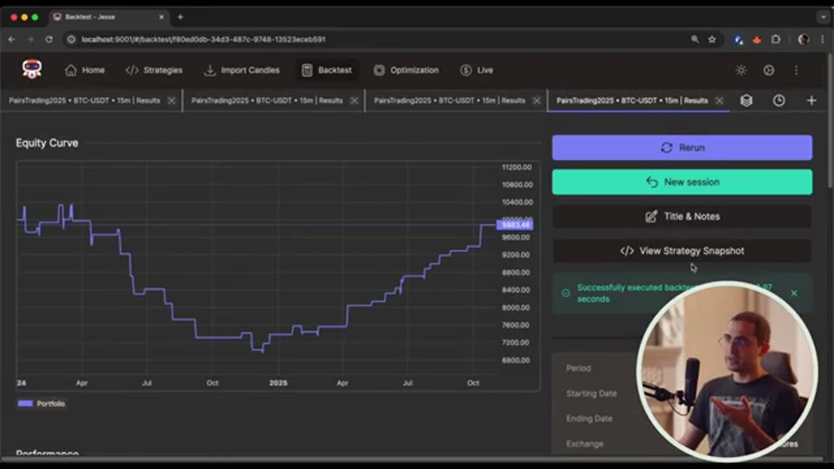834x469 pixels.
Task: Select the Backtest nav item
Action: (x=328, y=70)
